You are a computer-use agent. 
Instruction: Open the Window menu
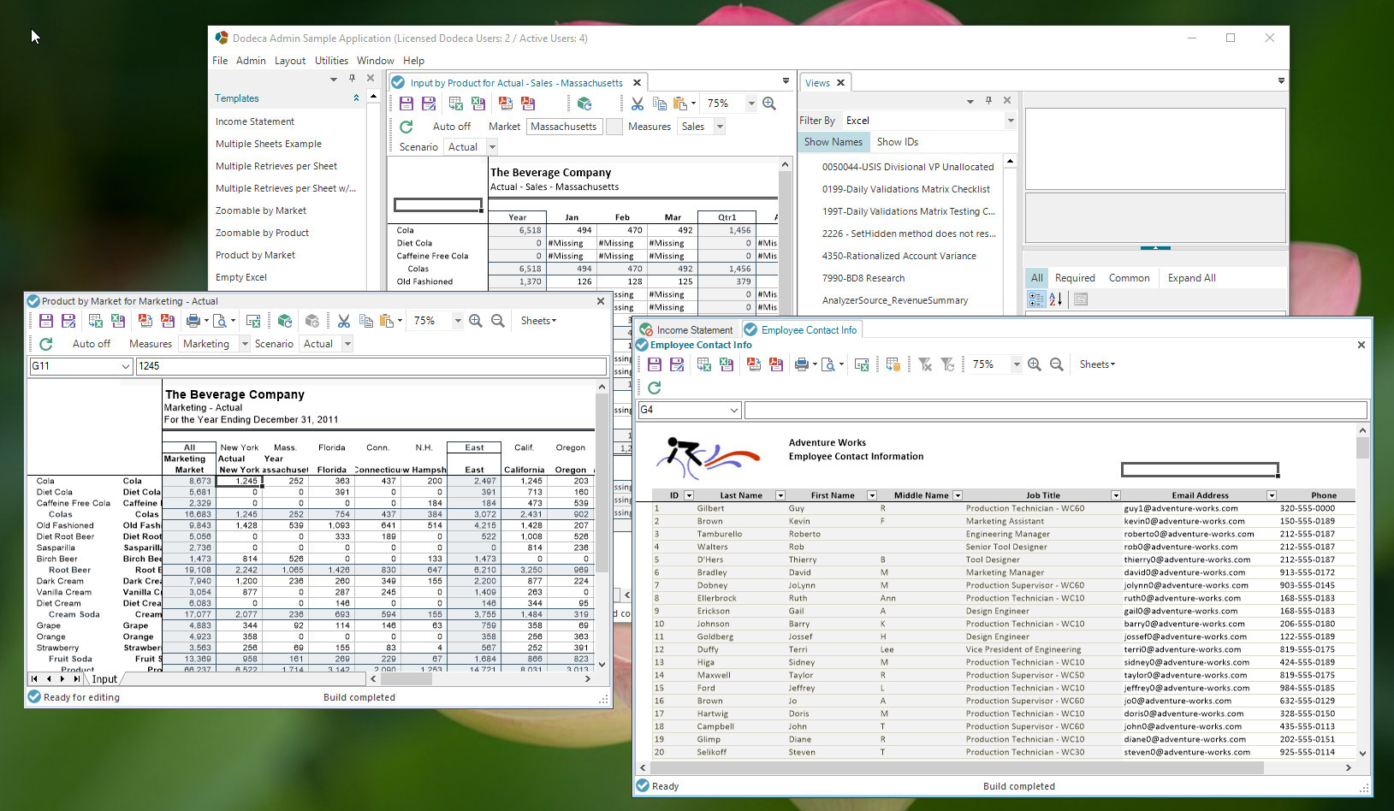coord(375,61)
